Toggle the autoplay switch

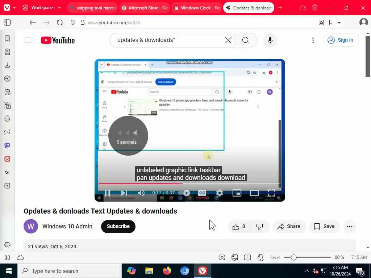click(x=184, y=193)
